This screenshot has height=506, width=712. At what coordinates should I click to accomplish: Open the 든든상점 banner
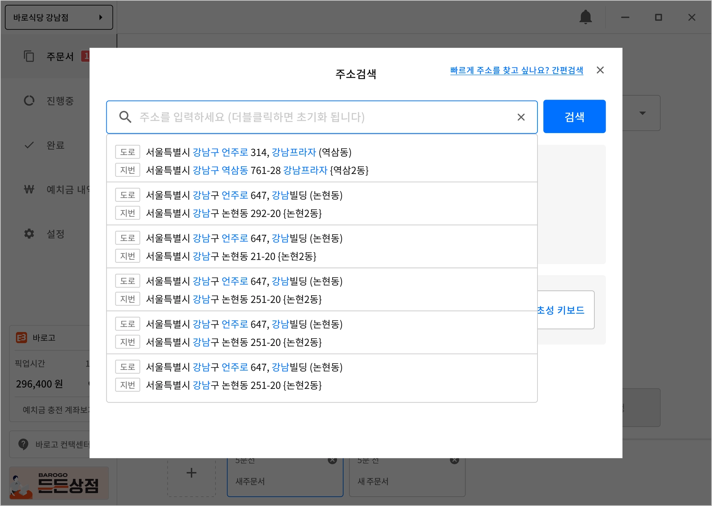[59, 483]
